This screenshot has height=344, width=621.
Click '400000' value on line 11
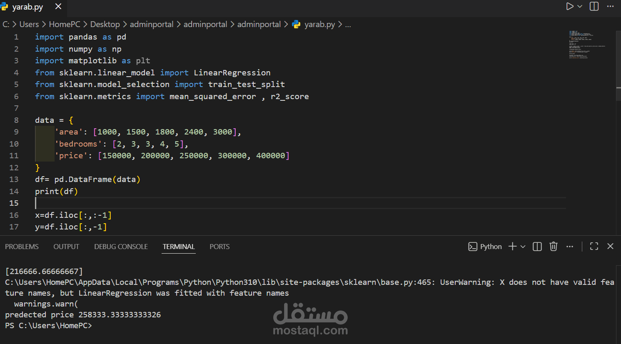coord(271,155)
